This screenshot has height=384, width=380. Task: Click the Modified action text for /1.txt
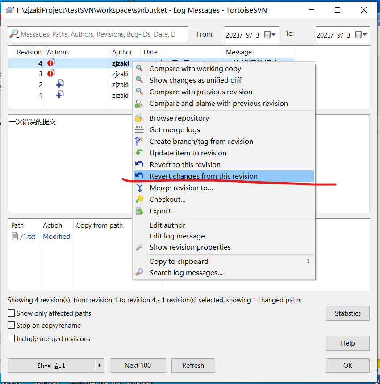coord(56,237)
